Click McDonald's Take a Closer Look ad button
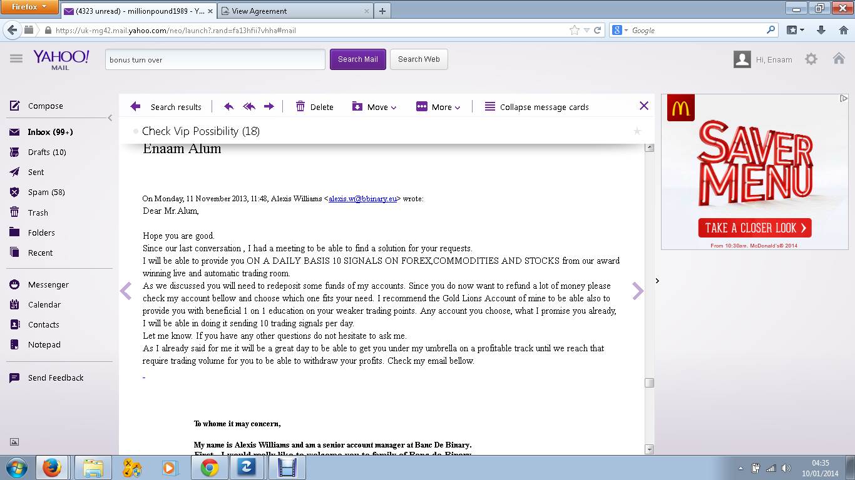The image size is (855, 480). [755, 228]
